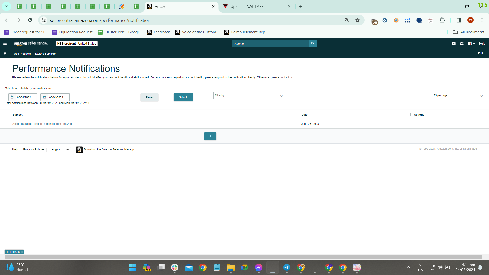Open a new browser tab
The width and height of the screenshot is (489, 275).
tap(301, 6)
